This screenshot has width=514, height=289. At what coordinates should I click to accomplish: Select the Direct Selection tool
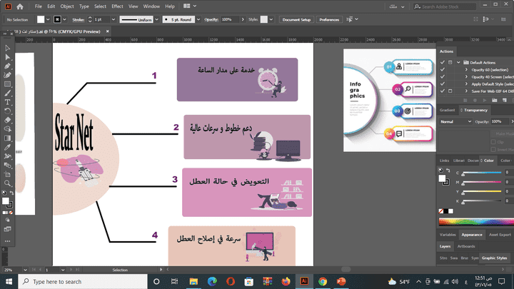click(7, 57)
